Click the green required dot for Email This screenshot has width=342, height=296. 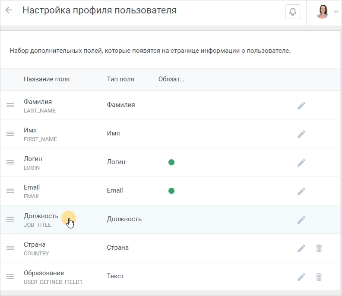tap(171, 191)
